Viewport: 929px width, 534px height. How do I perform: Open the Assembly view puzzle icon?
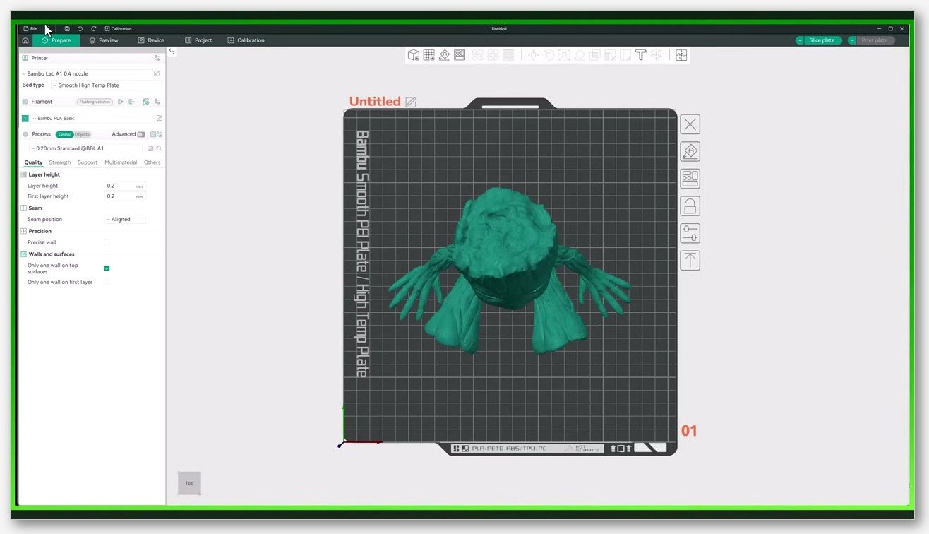(x=681, y=55)
